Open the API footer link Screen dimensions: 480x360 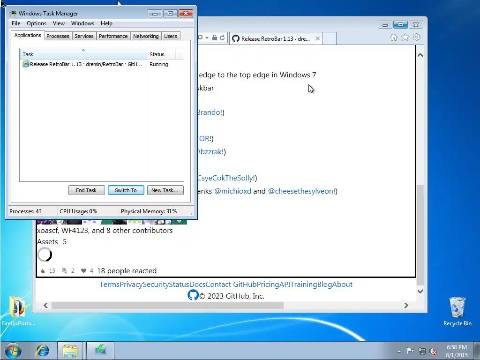tap(285, 285)
